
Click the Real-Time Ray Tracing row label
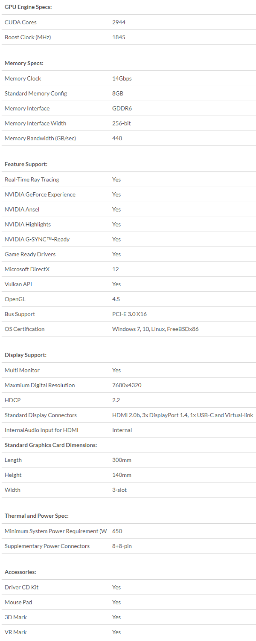coord(32,180)
